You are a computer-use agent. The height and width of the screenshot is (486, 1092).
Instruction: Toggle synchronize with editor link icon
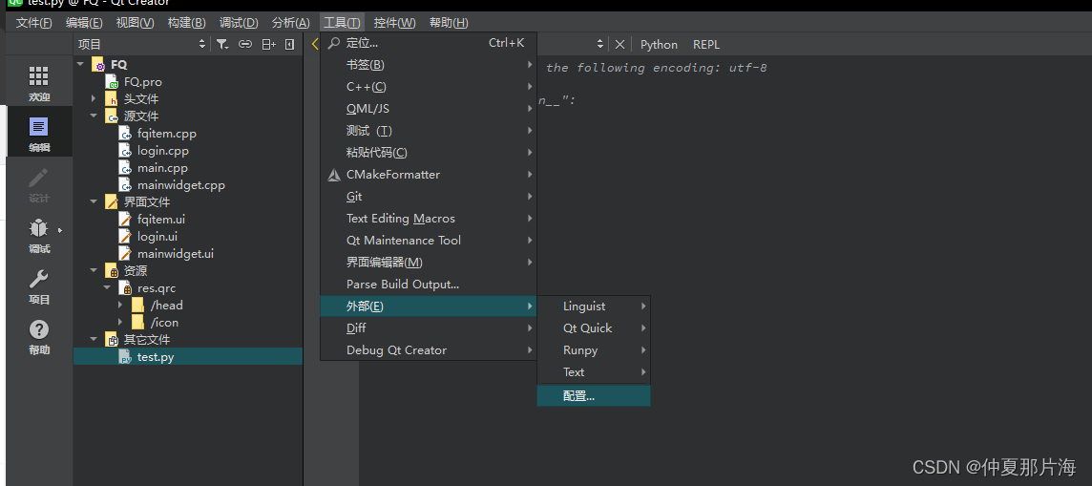(245, 45)
